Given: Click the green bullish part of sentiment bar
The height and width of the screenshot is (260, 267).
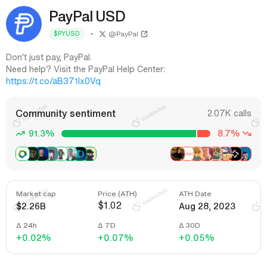Looking at the screenshot, I should 129,134.
